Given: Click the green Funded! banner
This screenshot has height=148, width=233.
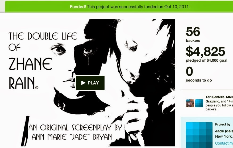Looking at the screenshot, I should tap(119, 7).
